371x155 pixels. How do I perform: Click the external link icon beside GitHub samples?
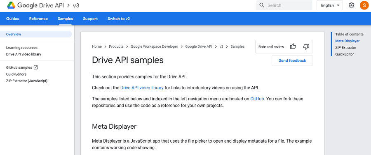tap(36, 67)
